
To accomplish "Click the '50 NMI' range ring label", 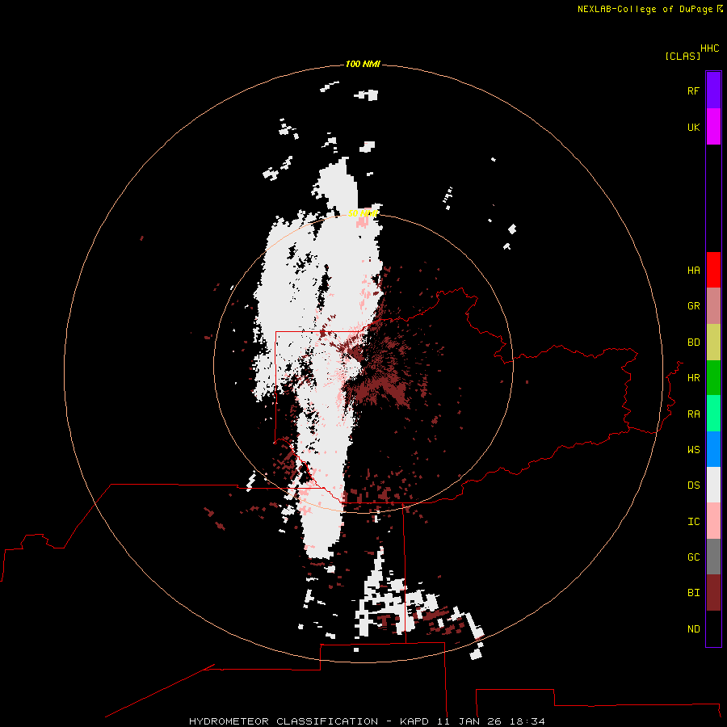I will coord(363,213).
